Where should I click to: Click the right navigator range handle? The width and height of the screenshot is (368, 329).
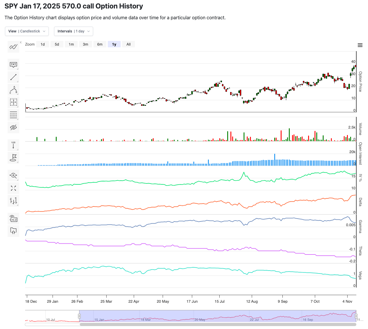(356, 316)
